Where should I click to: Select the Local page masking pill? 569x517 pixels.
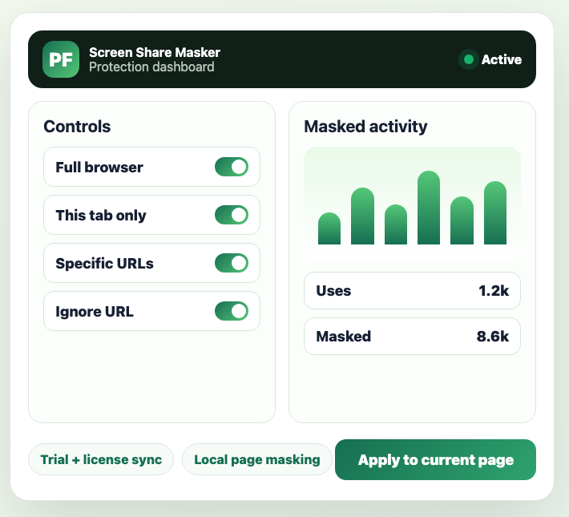pyautogui.click(x=257, y=459)
